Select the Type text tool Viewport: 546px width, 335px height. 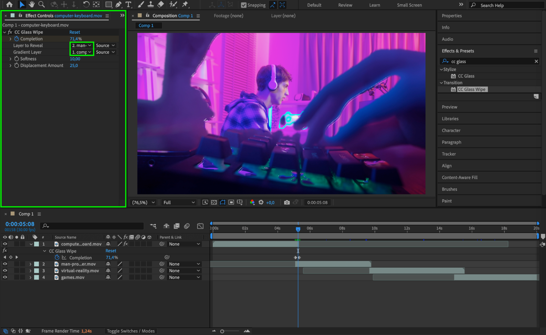128,4
